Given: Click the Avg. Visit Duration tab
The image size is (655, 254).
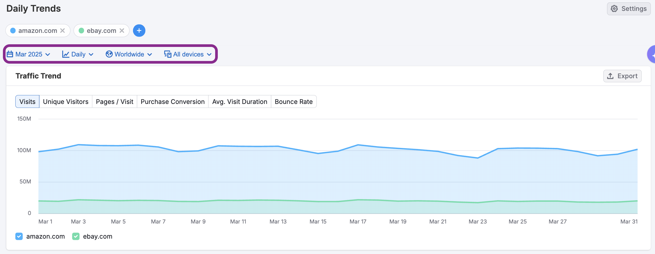Looking at the screenshot, I should pyautogui.click(x=240, y=102).
